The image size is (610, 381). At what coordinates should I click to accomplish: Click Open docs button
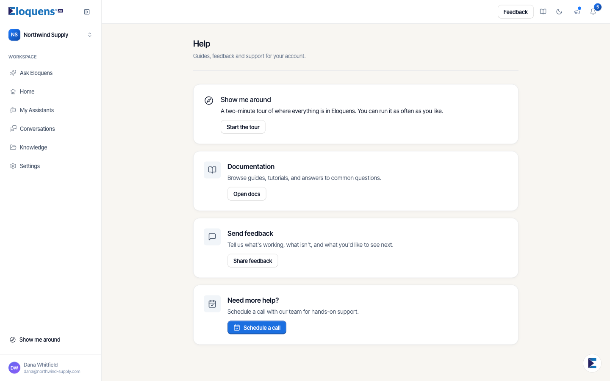tap(247, 194)
